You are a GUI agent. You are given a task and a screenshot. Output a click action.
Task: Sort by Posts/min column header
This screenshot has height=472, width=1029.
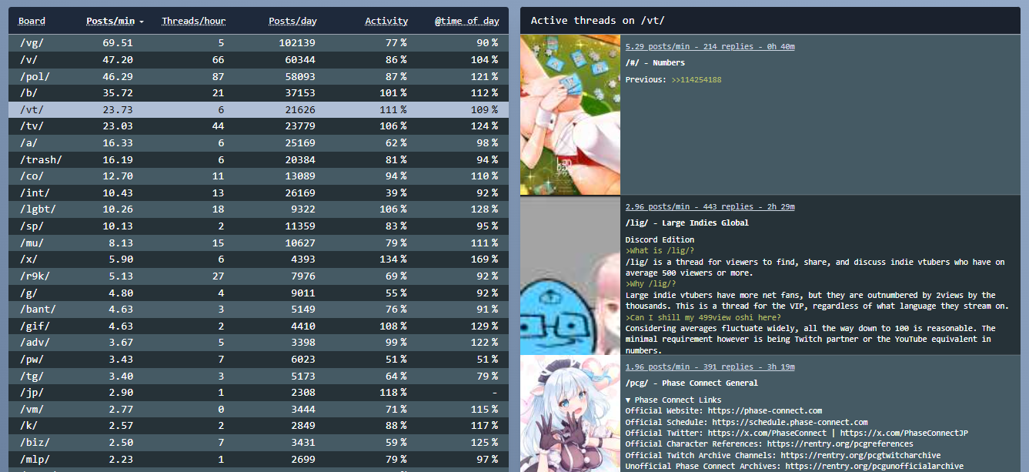click(110, 22)
